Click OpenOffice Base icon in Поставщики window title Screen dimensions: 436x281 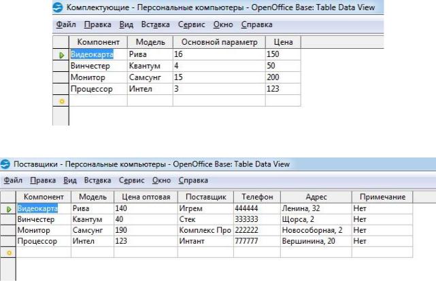[x=5, y=164]
